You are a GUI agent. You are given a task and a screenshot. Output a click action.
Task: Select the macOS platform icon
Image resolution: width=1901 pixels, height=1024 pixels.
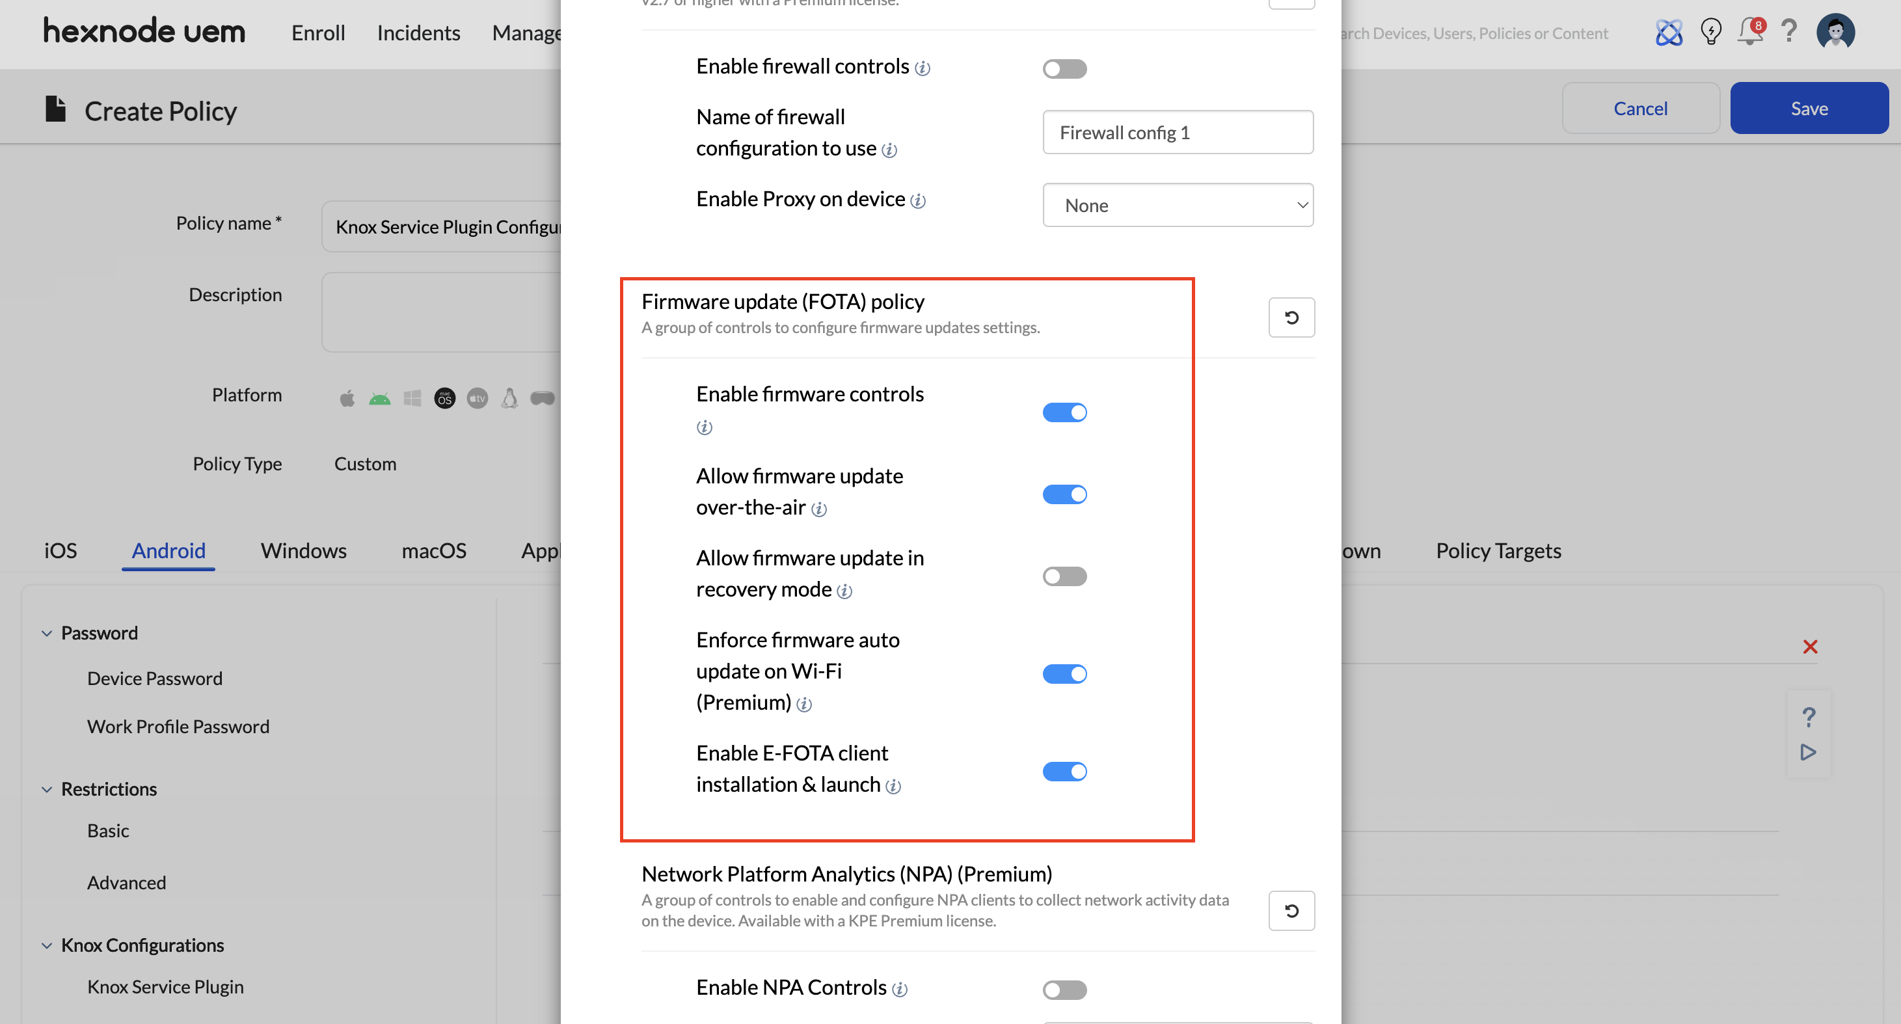point(445,398)
